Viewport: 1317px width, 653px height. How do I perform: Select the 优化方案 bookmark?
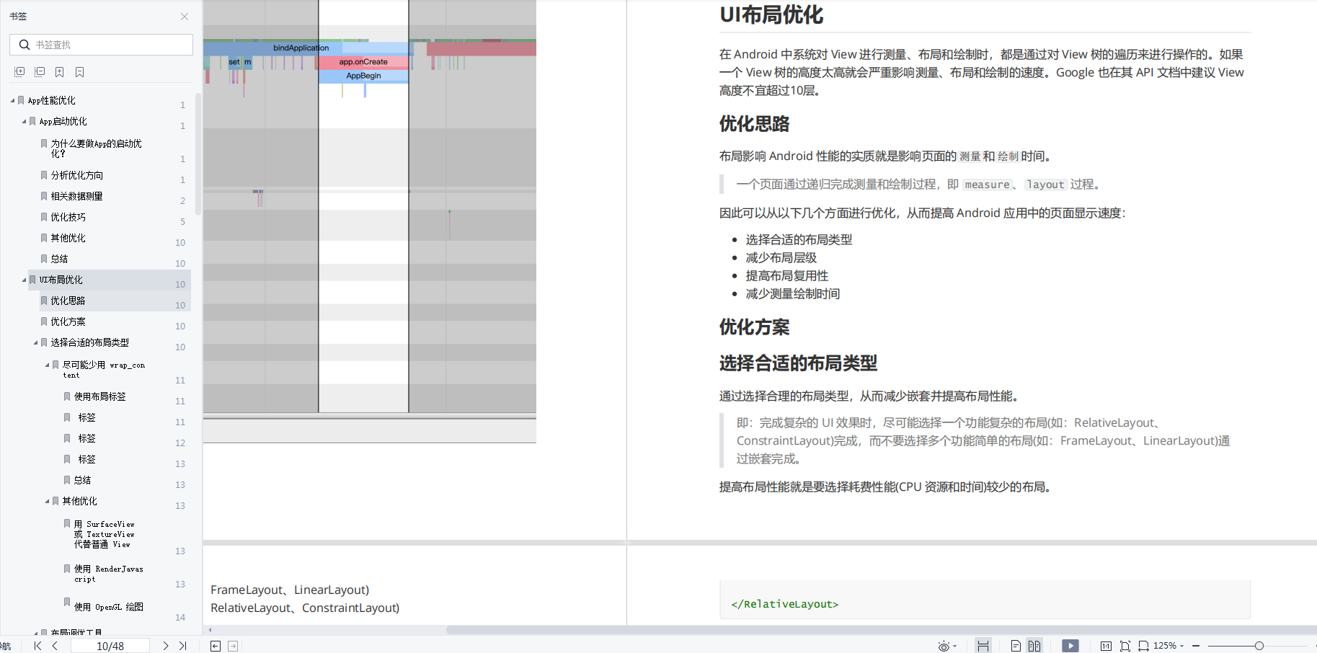[68, 321]
